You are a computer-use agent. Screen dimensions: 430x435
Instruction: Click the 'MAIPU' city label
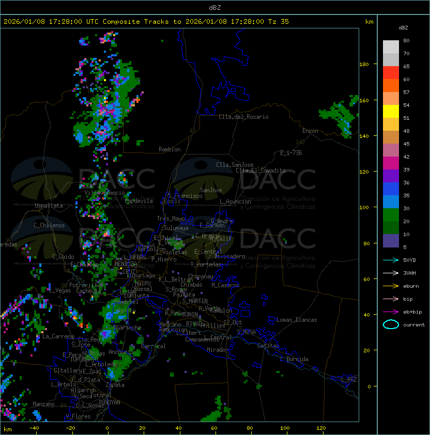click(x=143, y=284)
